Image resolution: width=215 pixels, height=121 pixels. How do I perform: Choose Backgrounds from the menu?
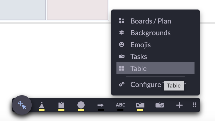tap(150, 33)
